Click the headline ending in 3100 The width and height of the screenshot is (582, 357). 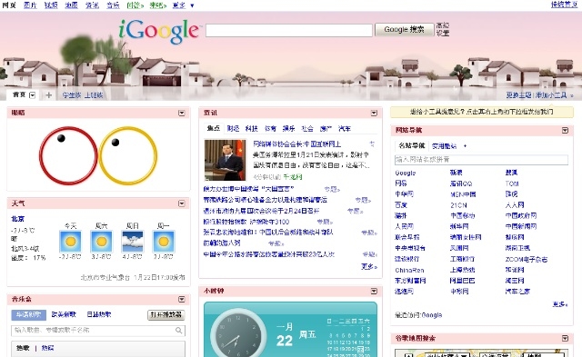point(246,222)
